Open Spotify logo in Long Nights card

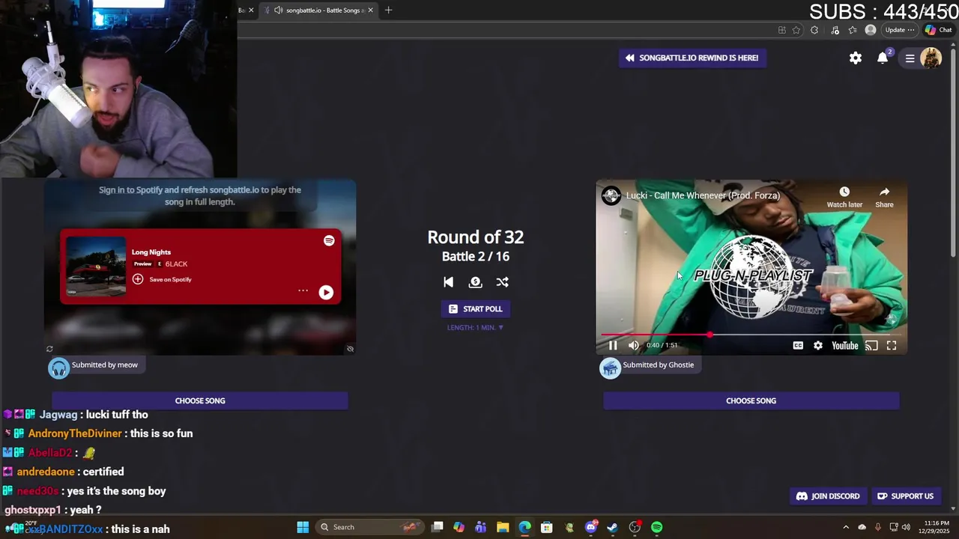[x=329, y=240]
